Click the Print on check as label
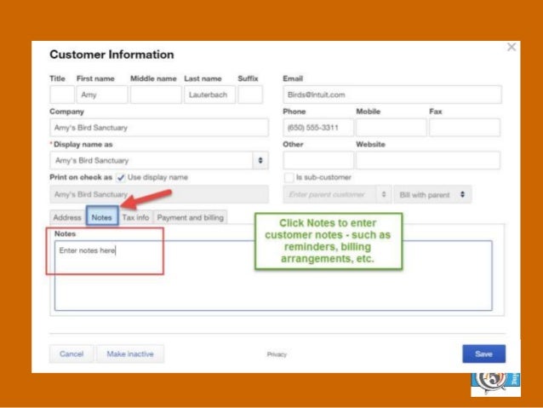 click(x=81, y=177)
